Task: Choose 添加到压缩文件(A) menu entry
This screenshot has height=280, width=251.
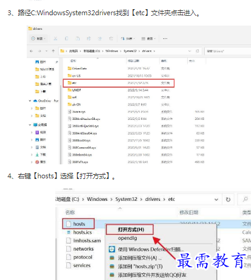Action: point(136,258)
